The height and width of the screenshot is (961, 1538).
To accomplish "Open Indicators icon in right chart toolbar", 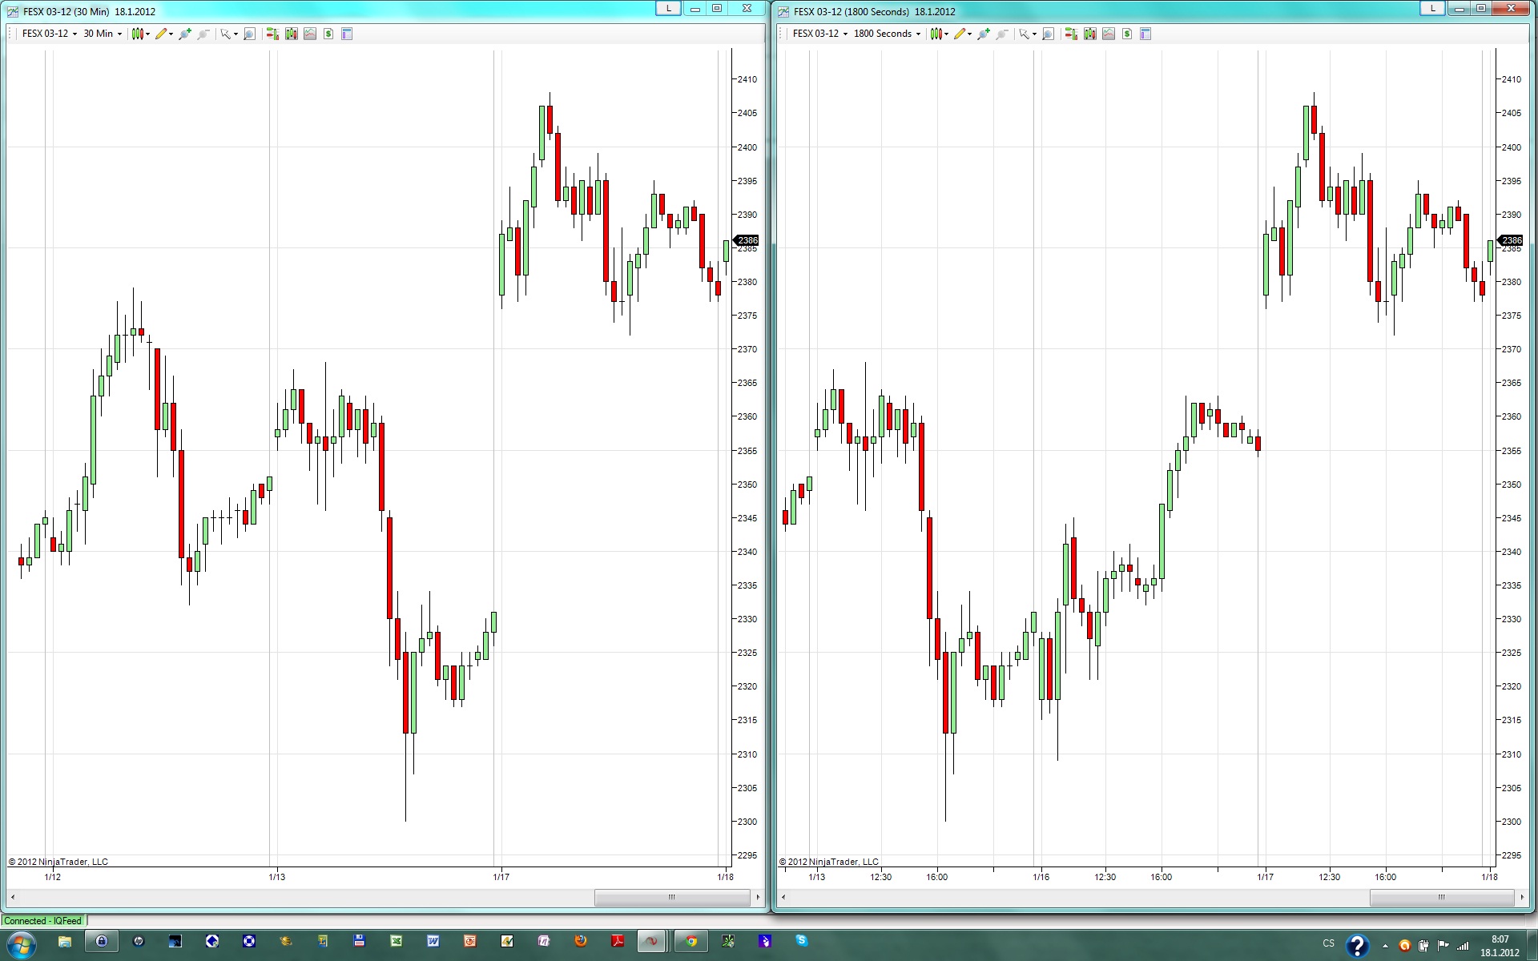I will 1109,34.
